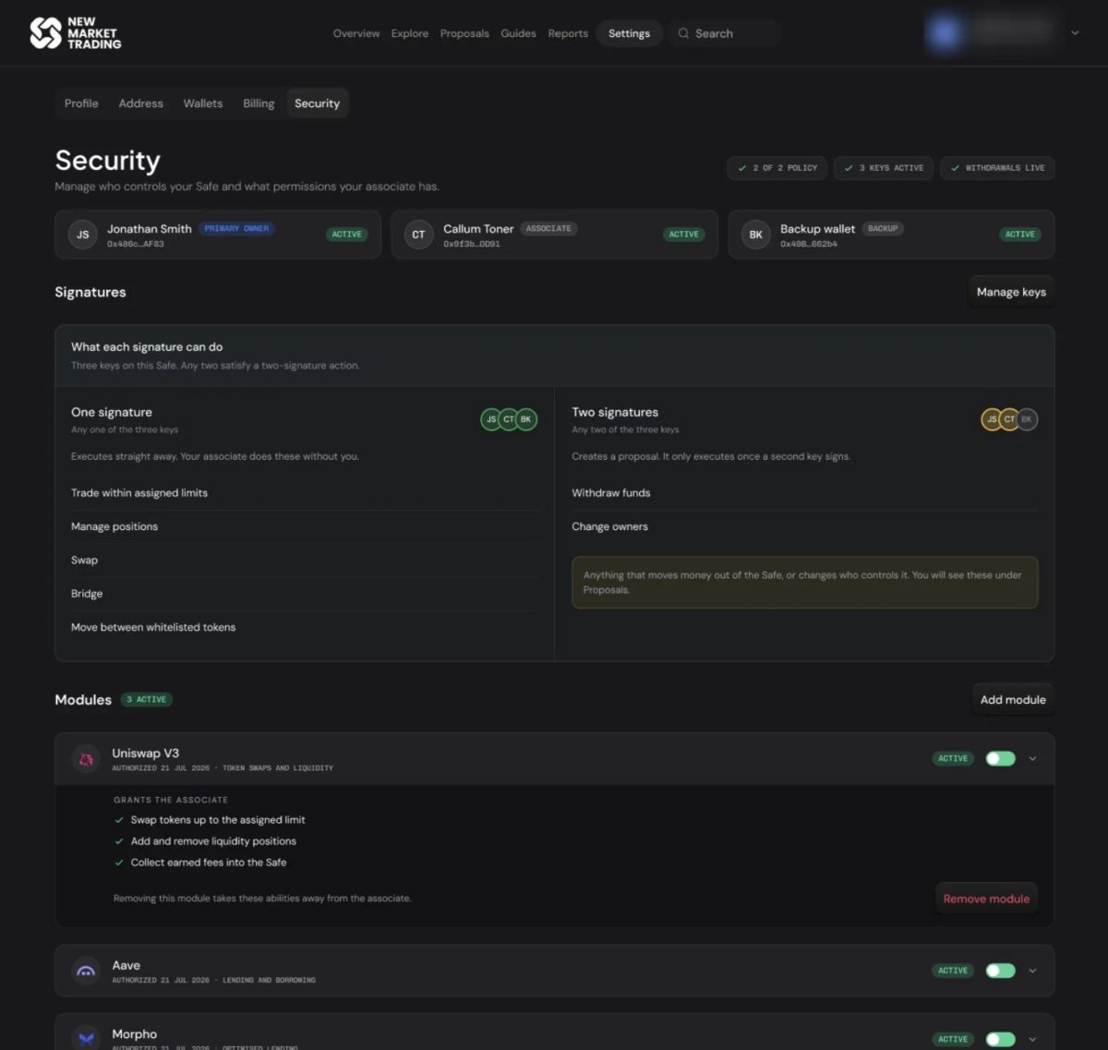Image resolution: width=1108 pixels, height=1050 pixels.
Task: Click Active status on Callum Toner card
Action: (x=683, y=235)
